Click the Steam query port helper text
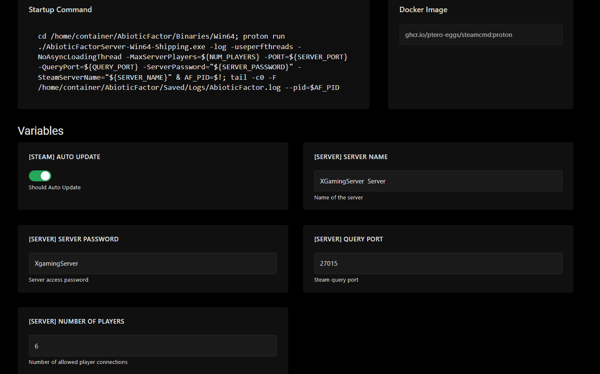The height and width of the screenshot is (374, 600). (x=336, y=280)
